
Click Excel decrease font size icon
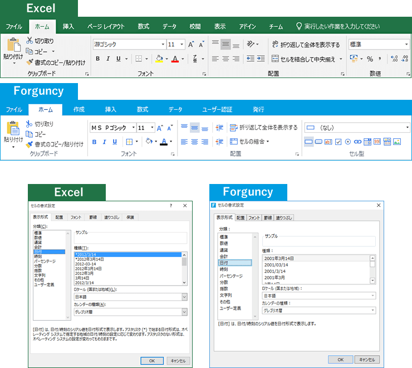pos(202,44)
